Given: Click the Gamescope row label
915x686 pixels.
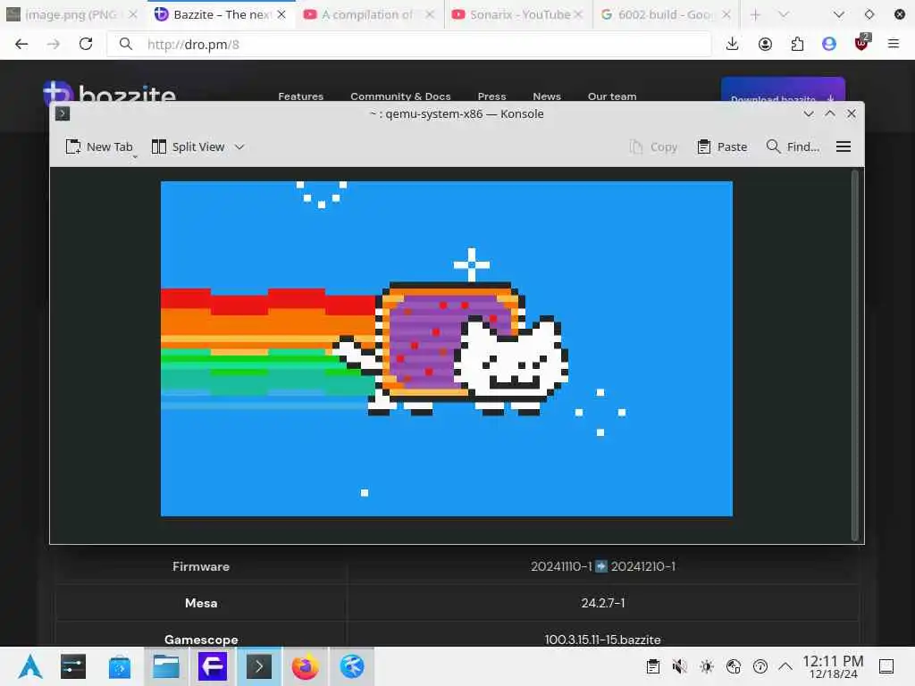Looking at the screenshot, I should (201, 640).
